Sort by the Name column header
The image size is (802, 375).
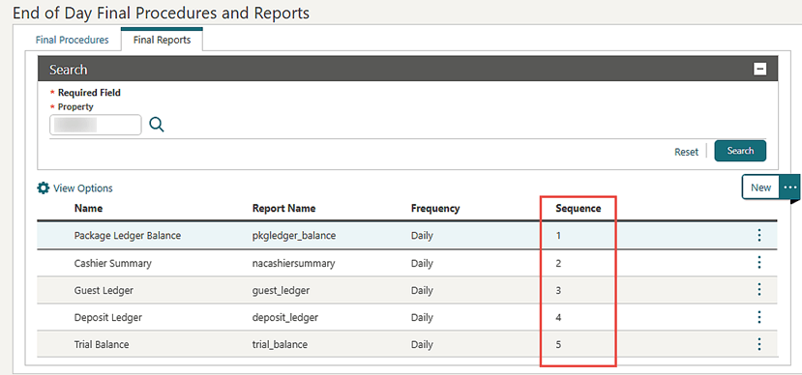click(88, 209)
